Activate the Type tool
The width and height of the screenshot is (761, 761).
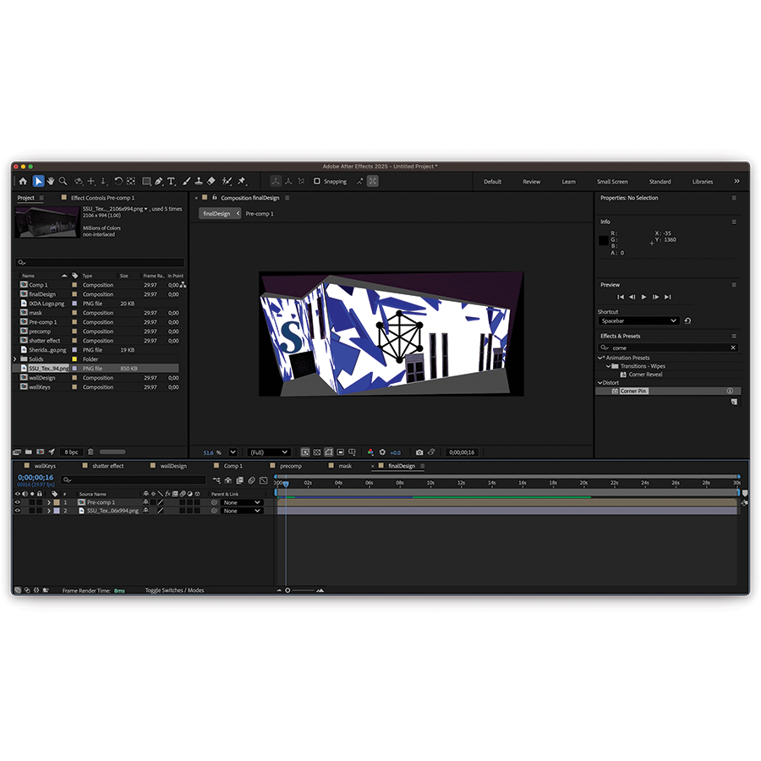click(x=172, y=180)
